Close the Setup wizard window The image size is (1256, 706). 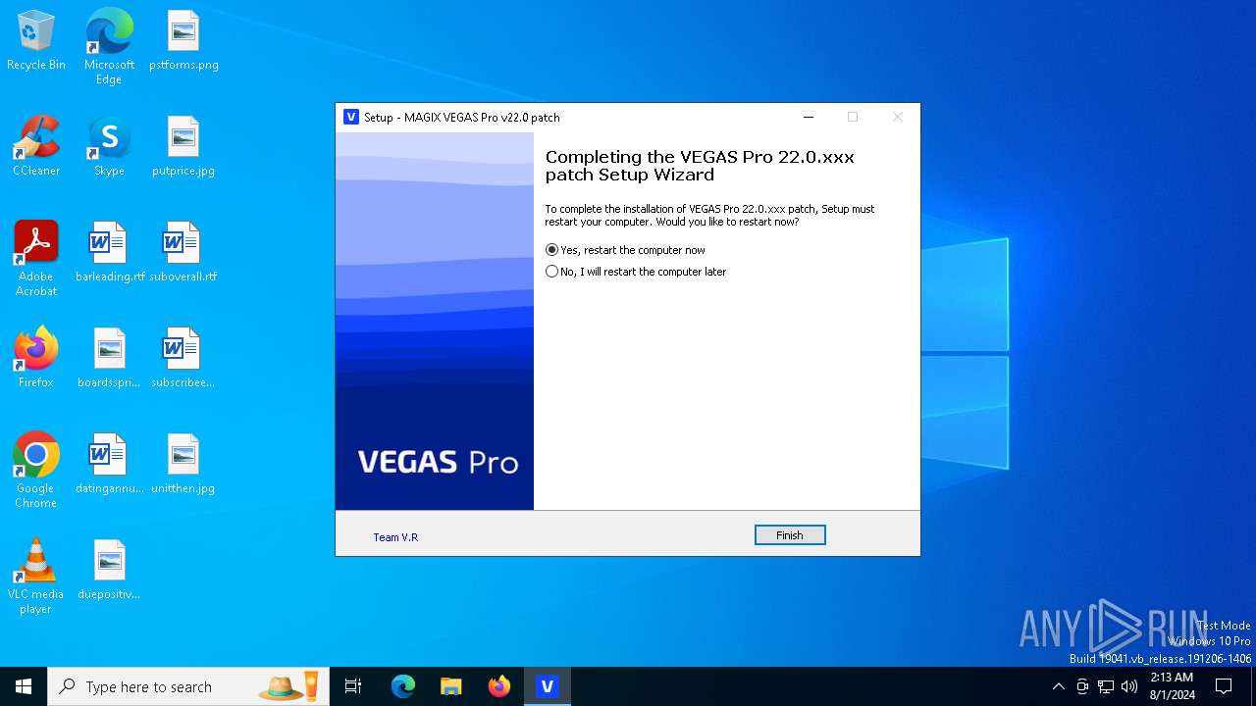(897, 117)
